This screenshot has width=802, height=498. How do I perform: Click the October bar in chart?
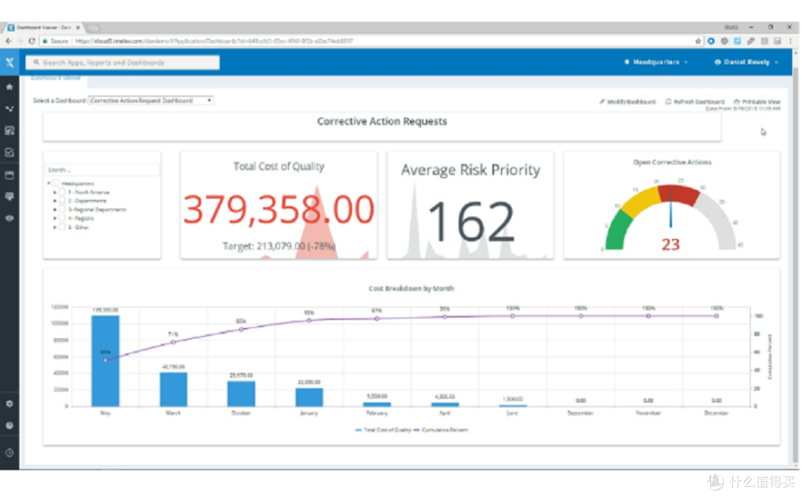(241, 393)
